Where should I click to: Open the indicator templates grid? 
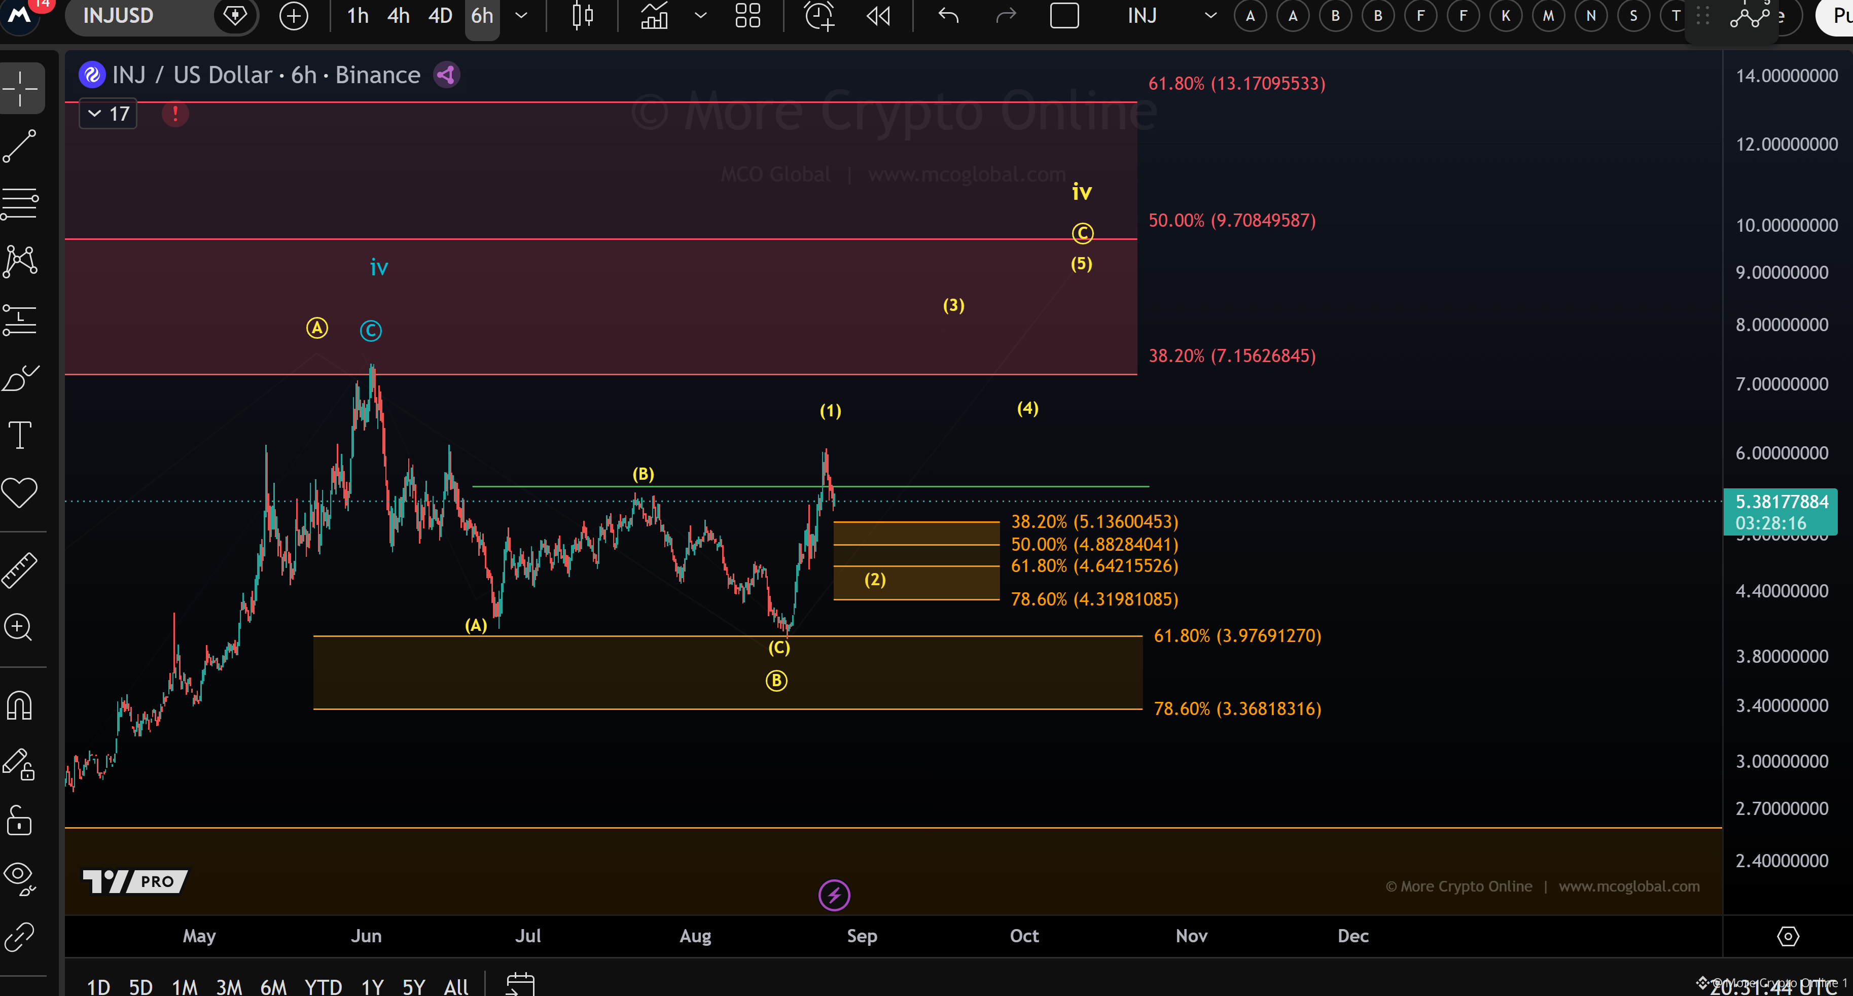pos(748,16)
